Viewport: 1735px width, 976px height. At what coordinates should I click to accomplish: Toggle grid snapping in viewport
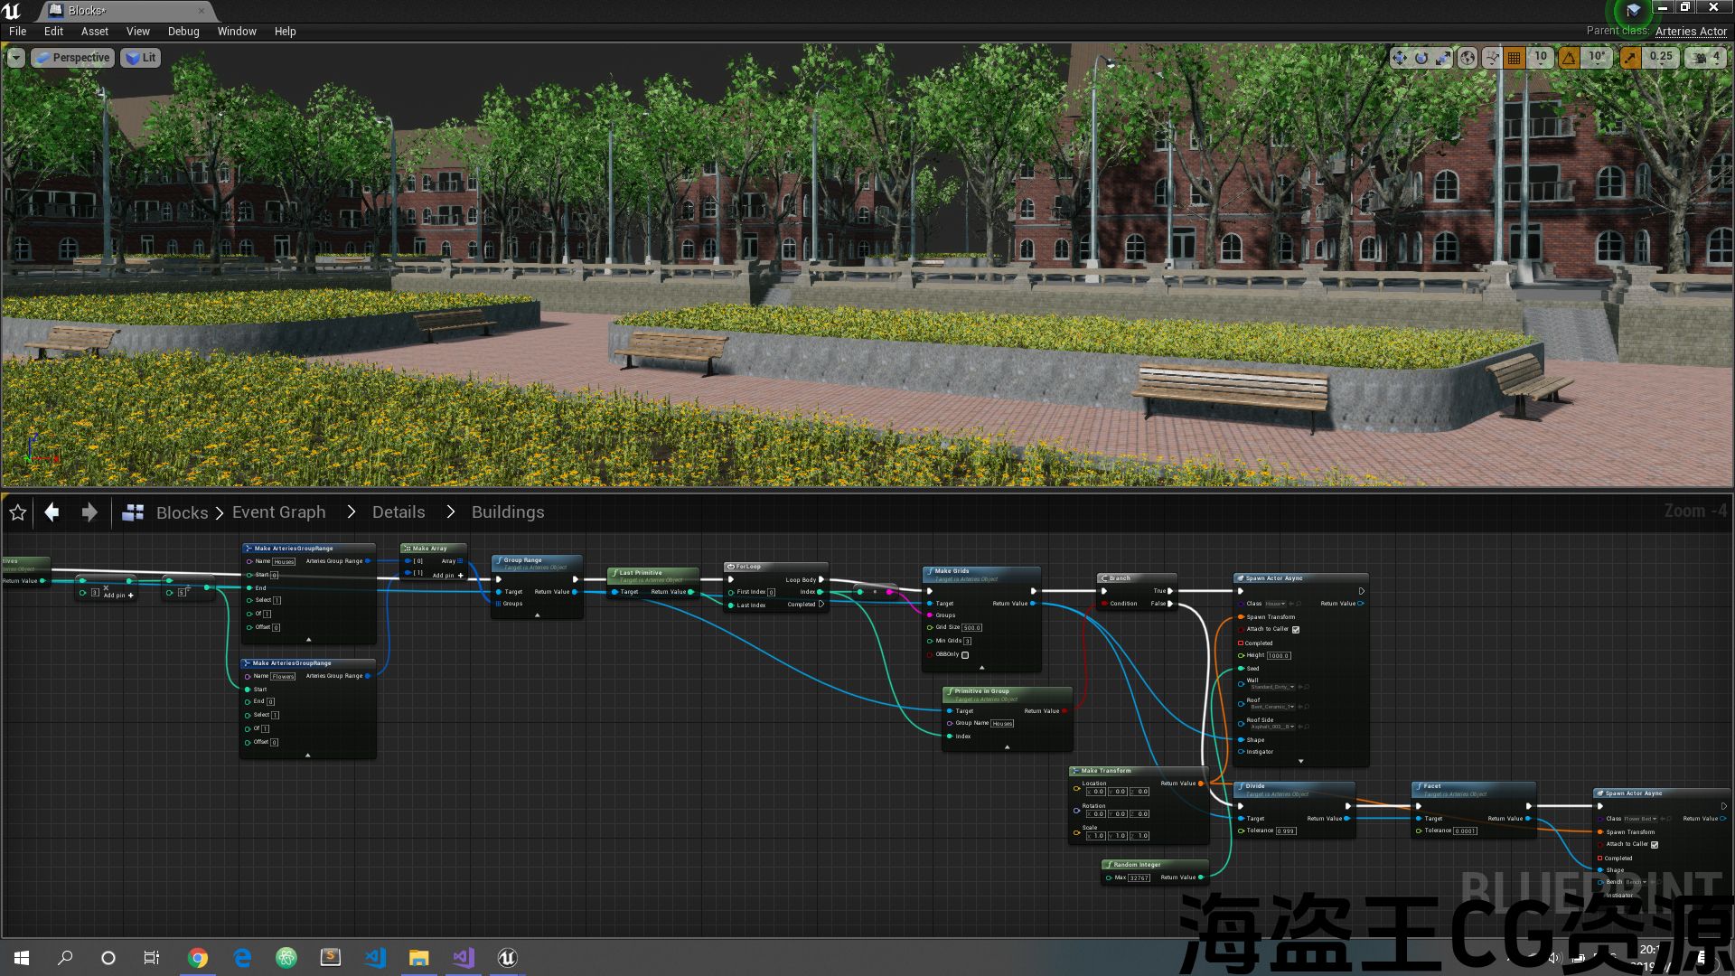pos(1515,58)
